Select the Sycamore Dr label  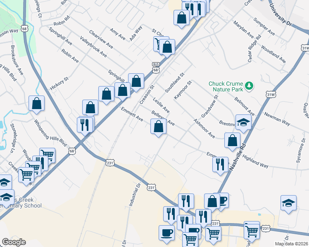point(301,151)
